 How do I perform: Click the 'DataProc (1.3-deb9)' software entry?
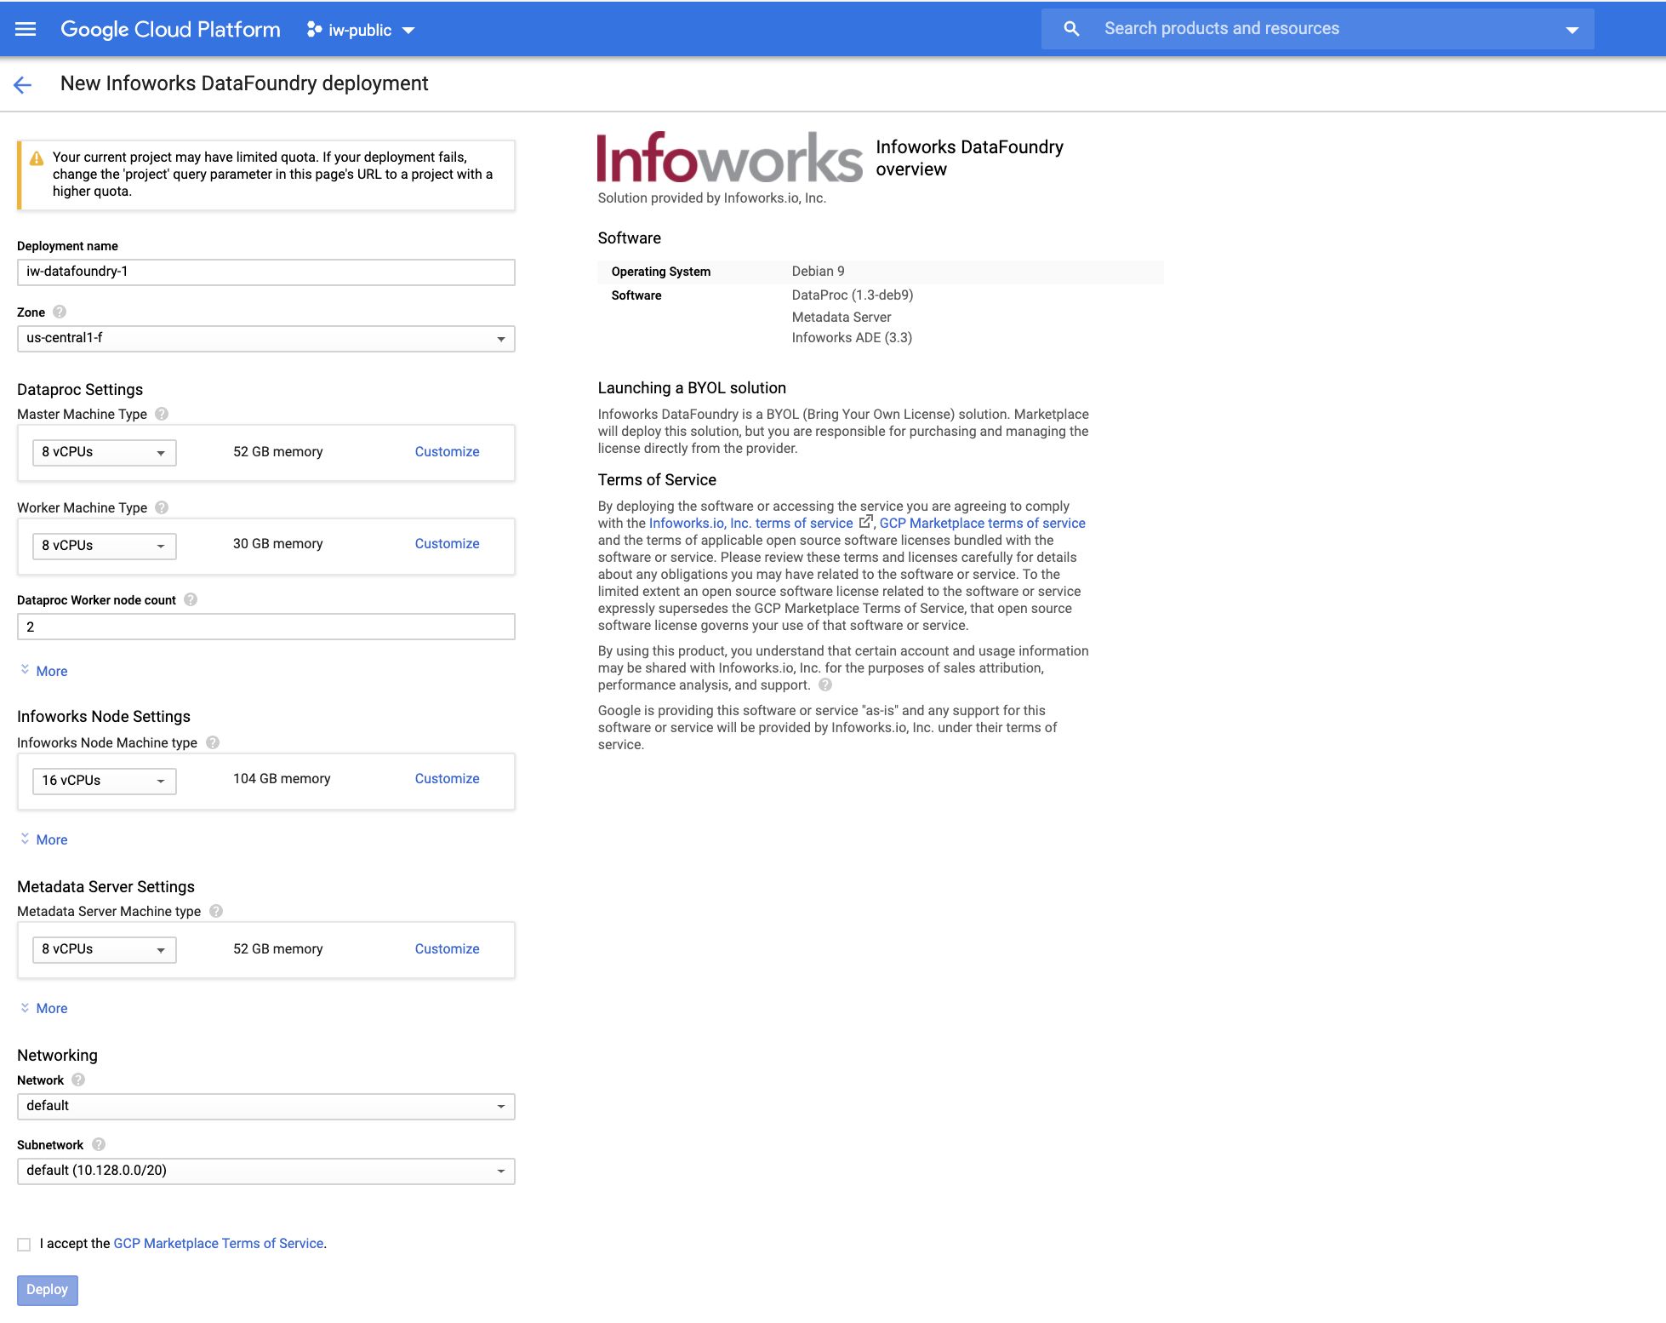pyautogui.click(x=852, y=295)
